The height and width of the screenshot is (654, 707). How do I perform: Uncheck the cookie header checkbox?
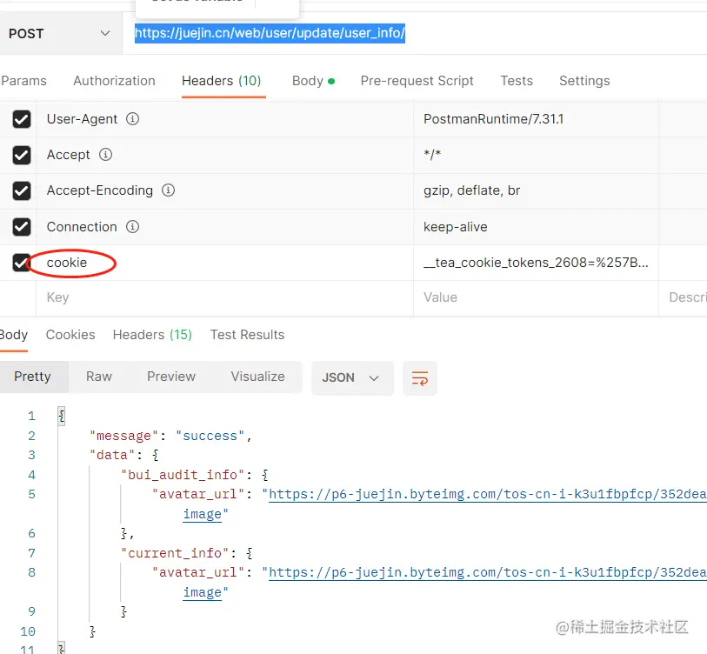22,263
